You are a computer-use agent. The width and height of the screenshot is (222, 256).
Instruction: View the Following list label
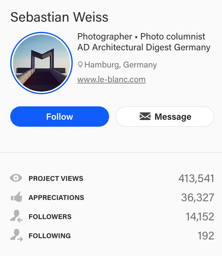[50, 236]
